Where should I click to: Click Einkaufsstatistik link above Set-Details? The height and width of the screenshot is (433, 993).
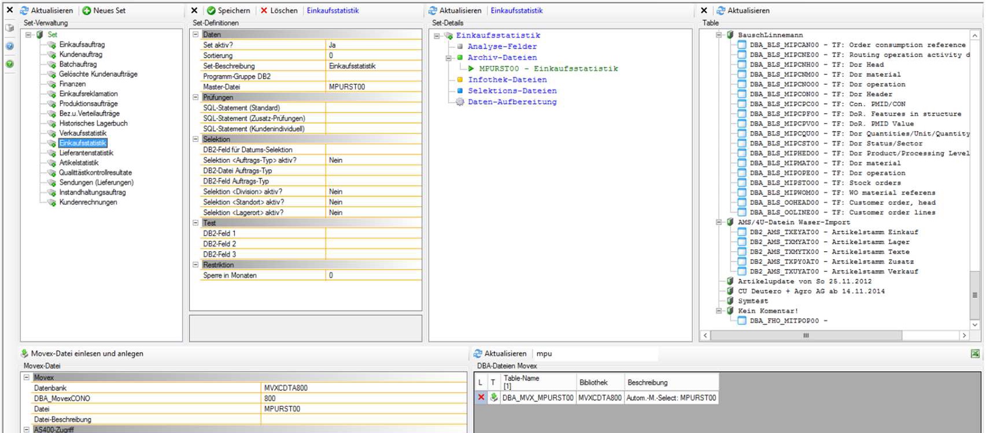click(x=516, y=10)
